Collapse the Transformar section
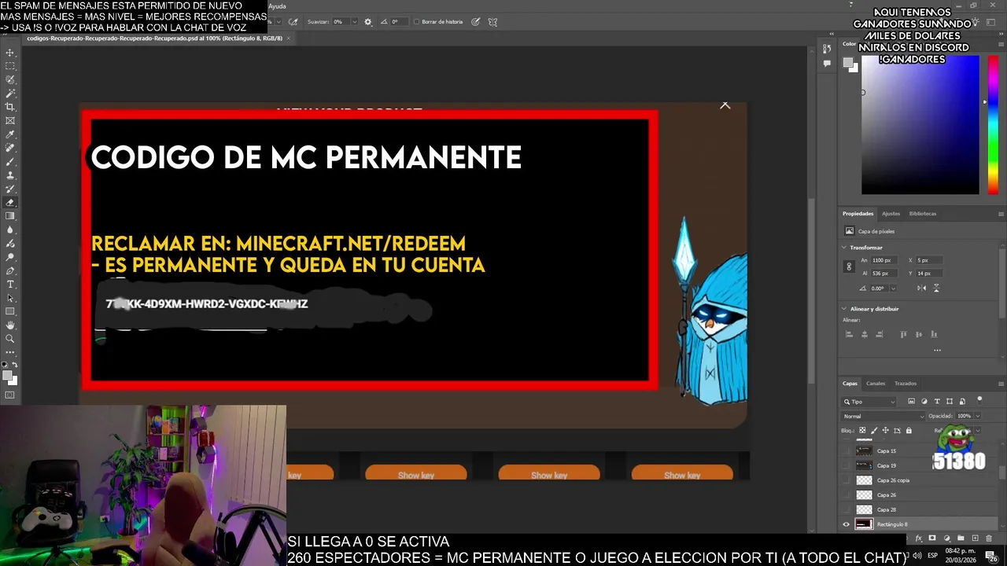 pyautogui.click(x=844, y=248)
